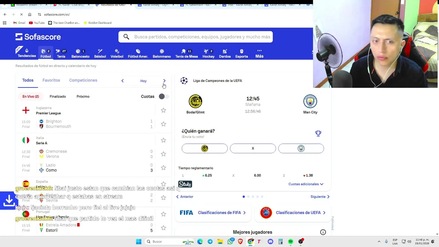Select the first carousel dot
Image resolution: width=439 pixels, height=247 pixels.
click(244, 197)
